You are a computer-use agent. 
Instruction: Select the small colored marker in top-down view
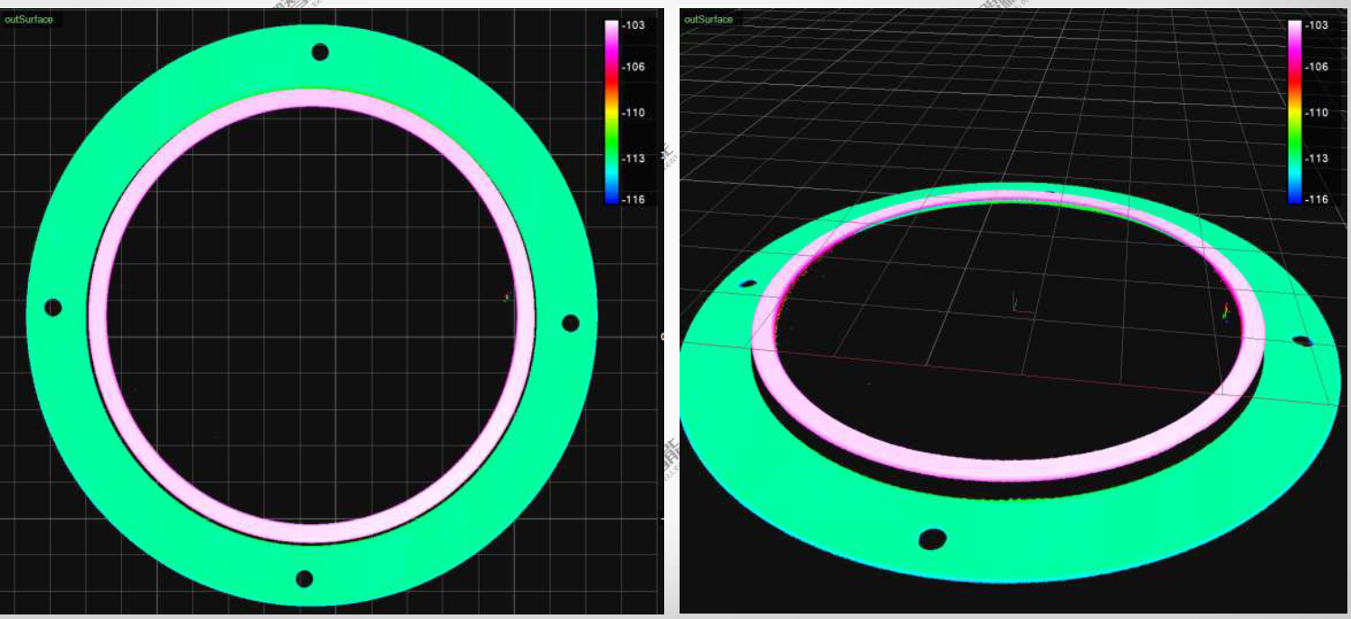tap(507, 296)
